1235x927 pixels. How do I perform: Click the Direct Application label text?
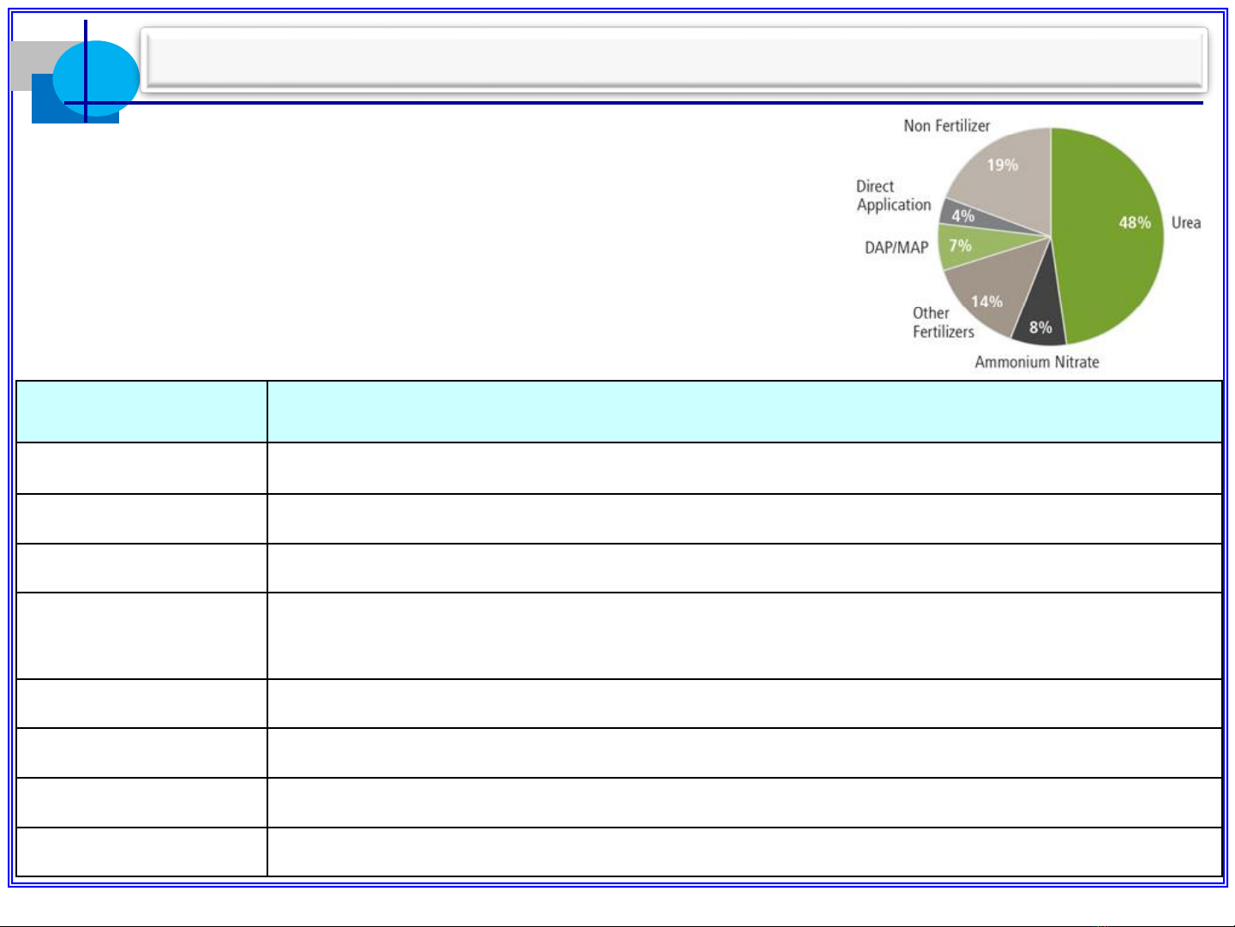coord(893,196)
